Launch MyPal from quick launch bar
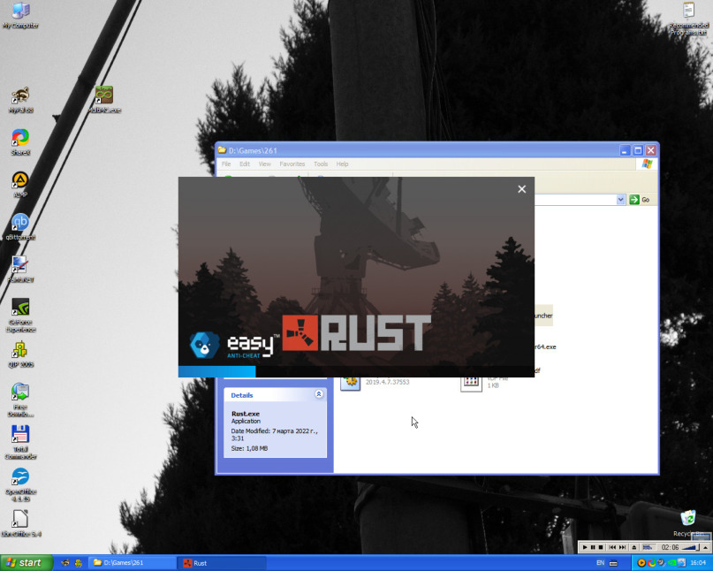The height and width of the screenshot is (571, 713). [65, 563]
